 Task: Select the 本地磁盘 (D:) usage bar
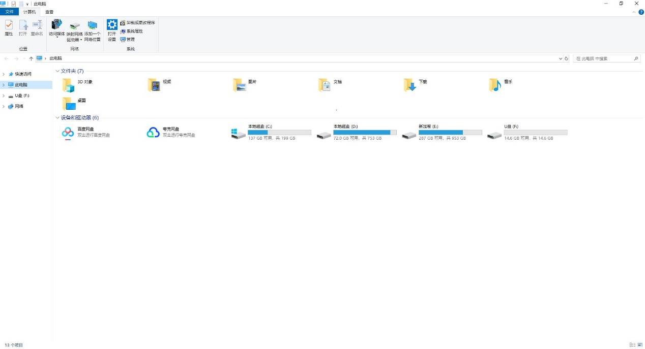[x=365, y=132]
